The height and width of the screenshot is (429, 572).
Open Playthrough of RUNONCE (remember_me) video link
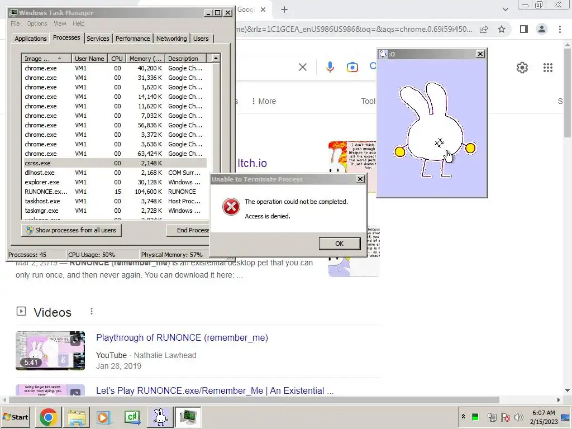point(182,337)
